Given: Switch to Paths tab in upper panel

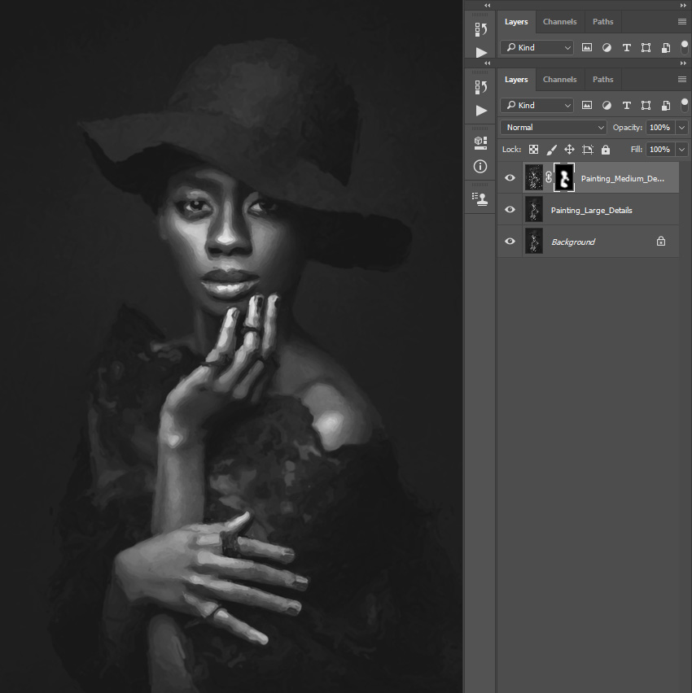Looking at the screenshot, I should 602,22.
